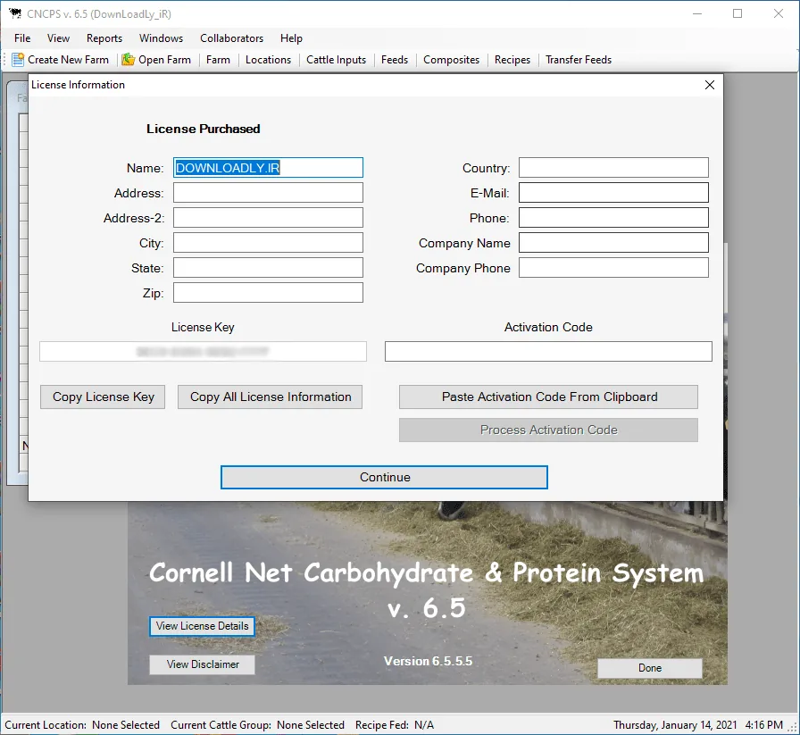The image size is (800, 735).
Task: Click Copy All License Information button
Action: tap(271, 397)
